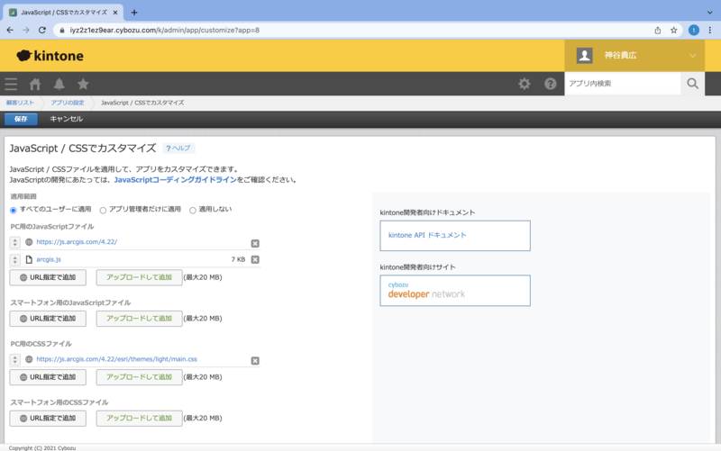
Task: Remove the js.arcgis.com/4.22/ JavaScript URL entry
Action: click(255, 243)
